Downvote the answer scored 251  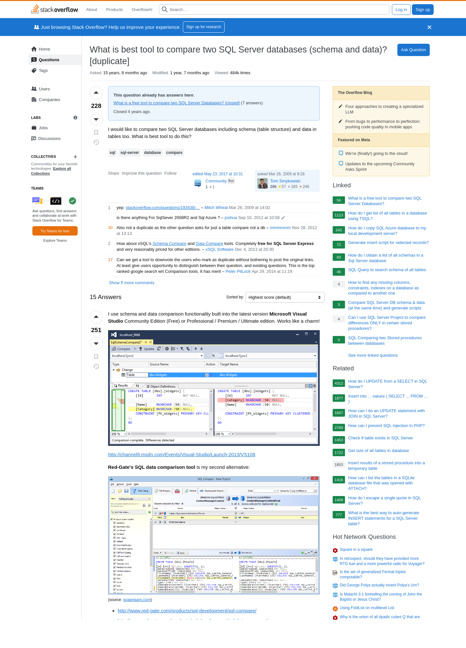pos(96,343)
